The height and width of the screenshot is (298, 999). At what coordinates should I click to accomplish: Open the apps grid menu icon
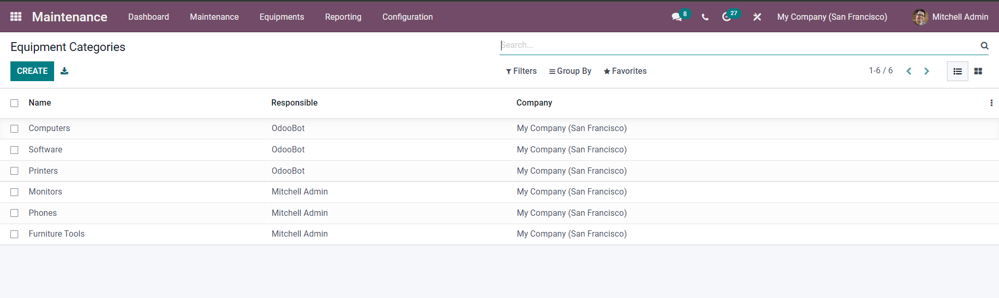point(16,17)
